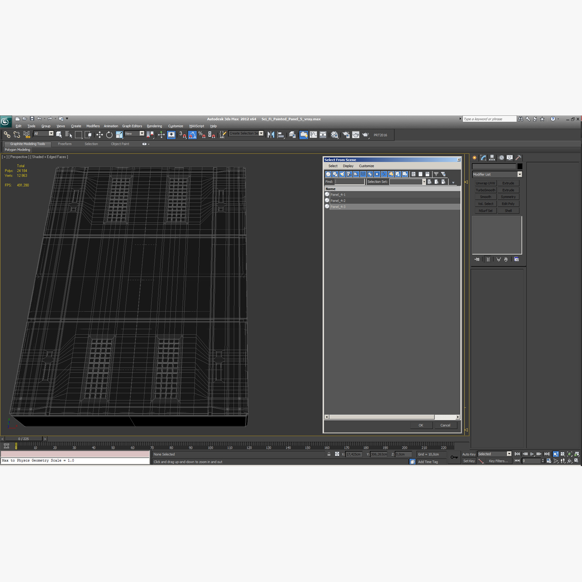Open the Display menu in Select From Scene
This screenshot has height=582, width=582.
[x=348, y=166]
